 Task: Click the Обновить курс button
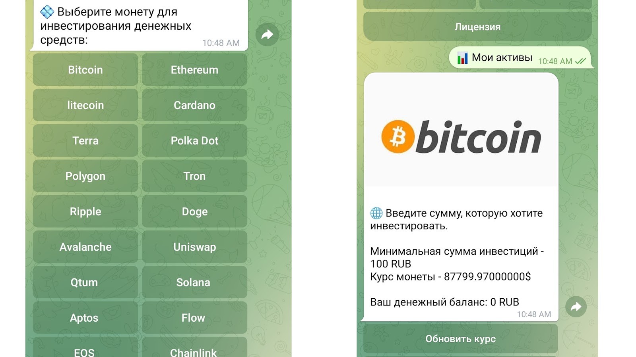(x=460, y=339)
